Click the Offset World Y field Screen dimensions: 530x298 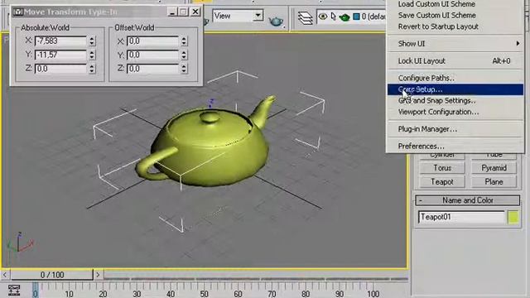(x=152, y=55)
